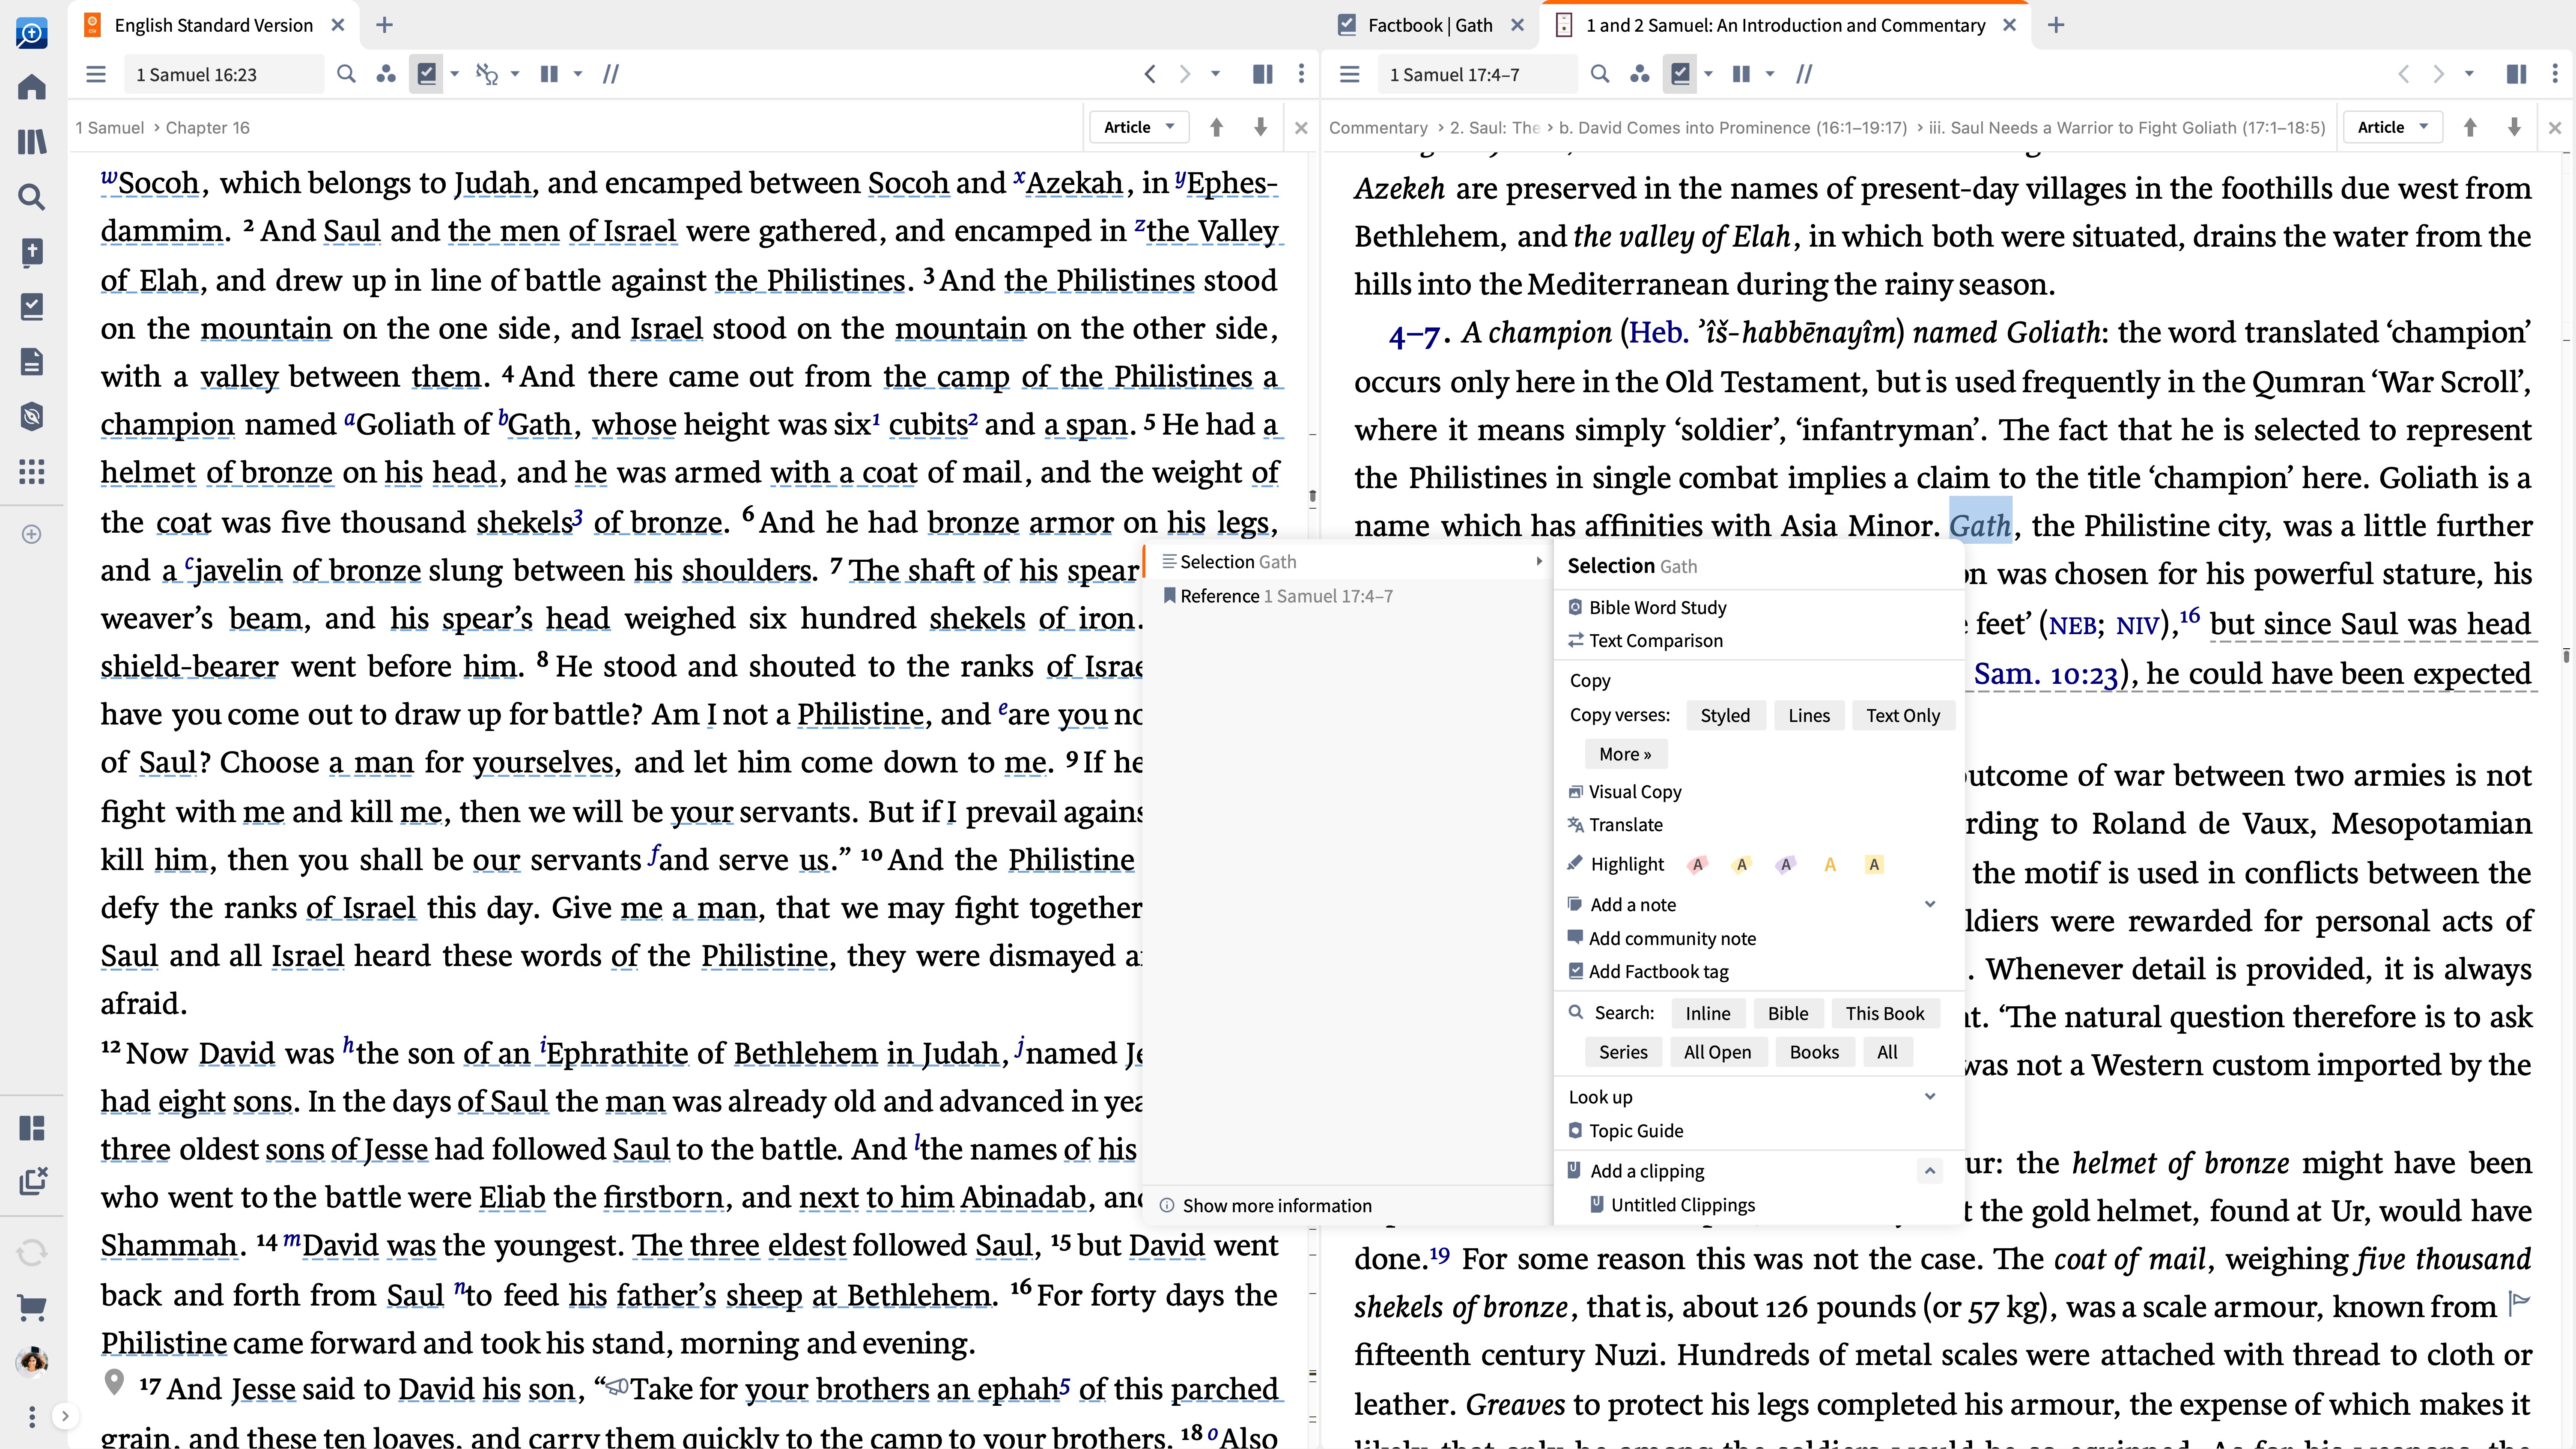This screenshot has height=1449, width=2576.
Task: Open Article dropdown in ESV locator bar
Action: coord(1138,127)
